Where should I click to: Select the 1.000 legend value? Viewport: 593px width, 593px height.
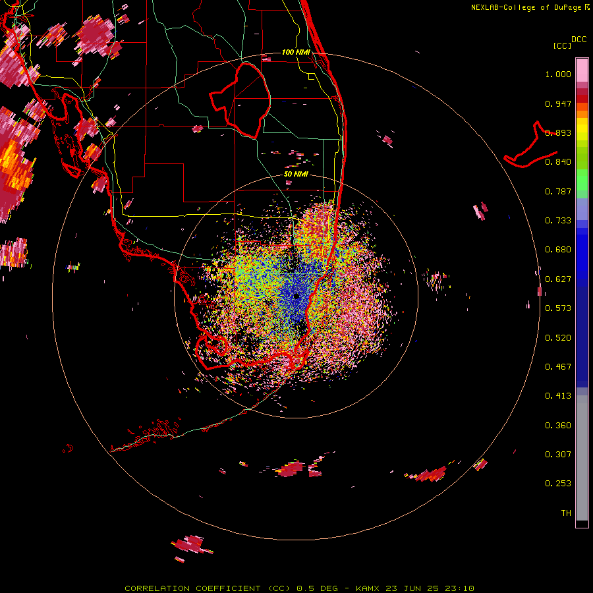point(558,74)
